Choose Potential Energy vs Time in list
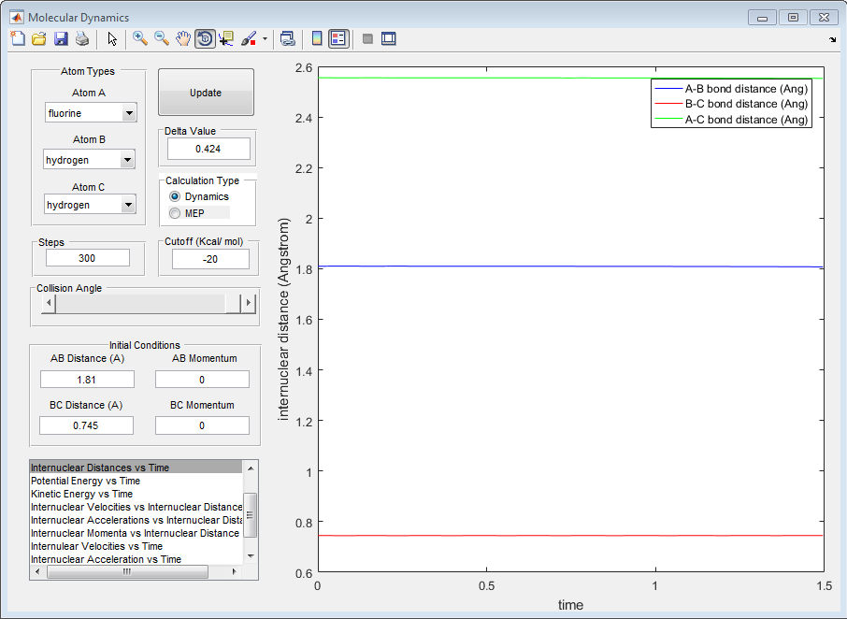 tap(85, 481)
